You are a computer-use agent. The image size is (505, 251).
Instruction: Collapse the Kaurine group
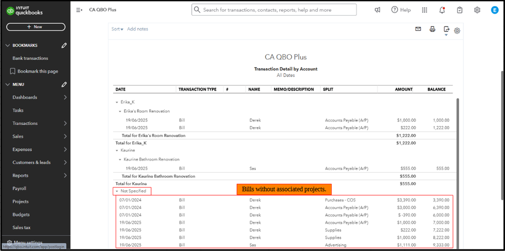coord(117,150)
